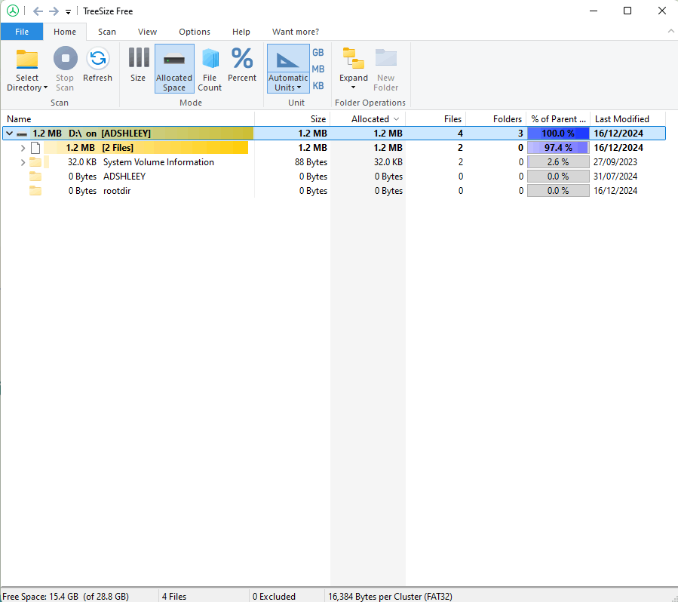Screen dimensions: 678x602
Task: Open the Want more? tab
Action: point(296,32)
